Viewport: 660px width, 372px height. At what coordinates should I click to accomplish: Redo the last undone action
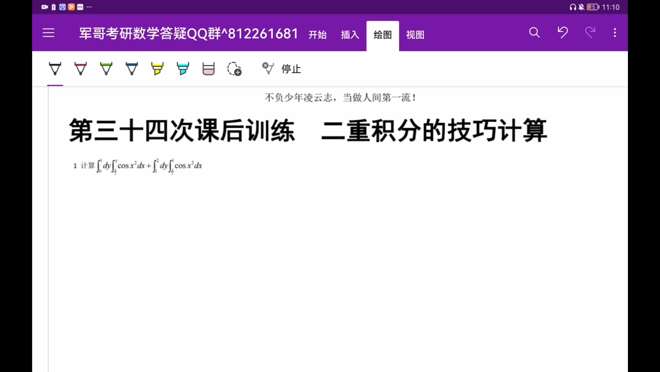pos(590,33)
